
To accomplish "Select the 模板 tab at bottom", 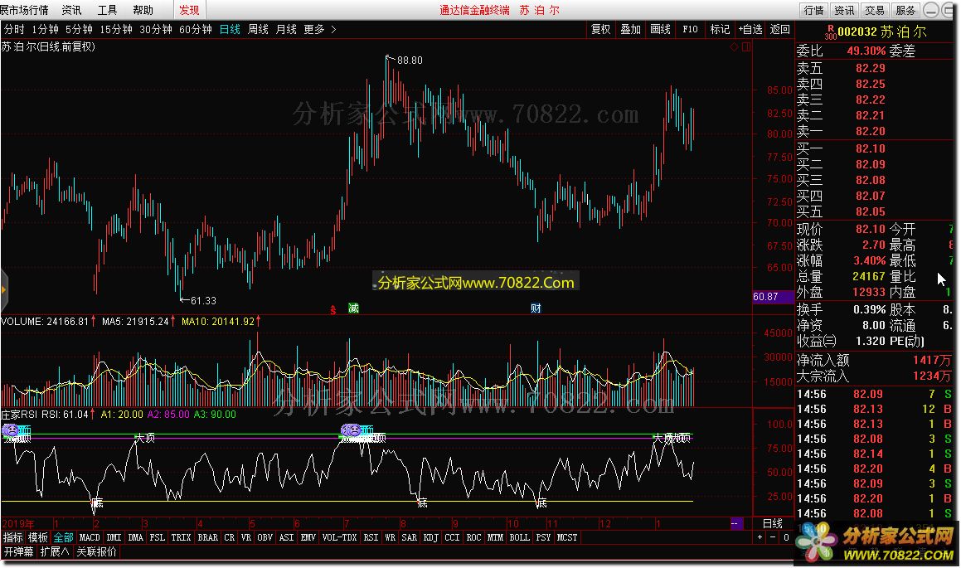I will [38, 537].
